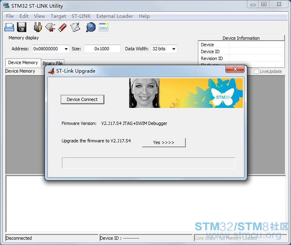Image resolution: width=291 pixels, height=245 pixels.
Task: Click the Full chip erase eraser icon
Action: tap(62, 27)
